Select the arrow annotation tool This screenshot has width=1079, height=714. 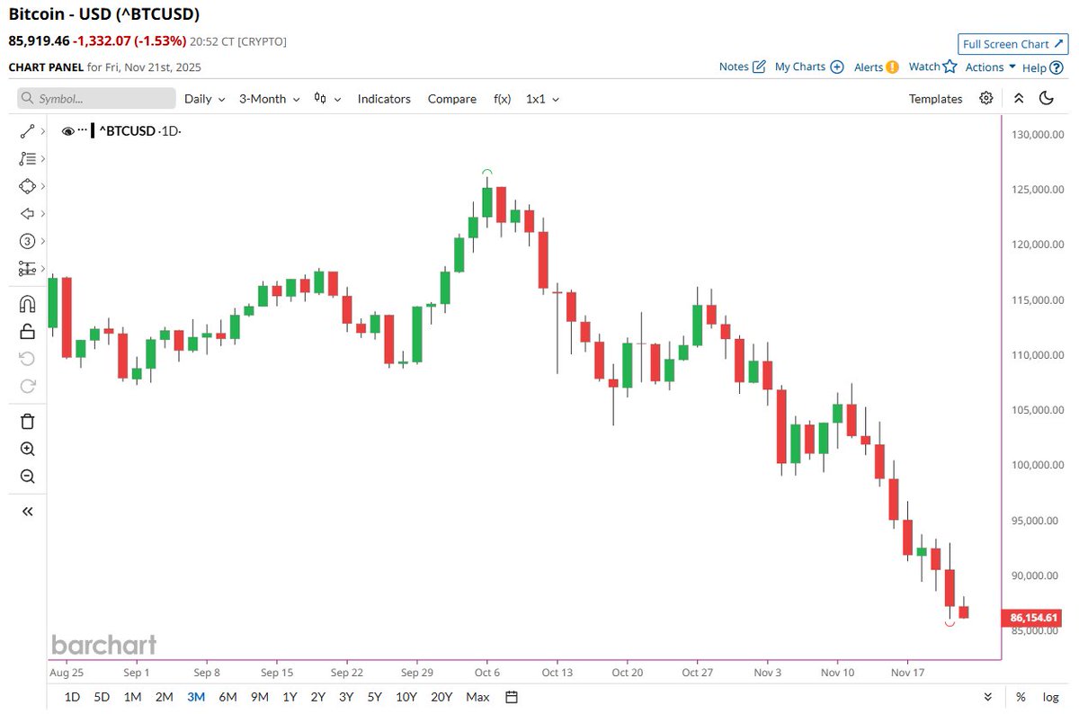coord(26,213)
